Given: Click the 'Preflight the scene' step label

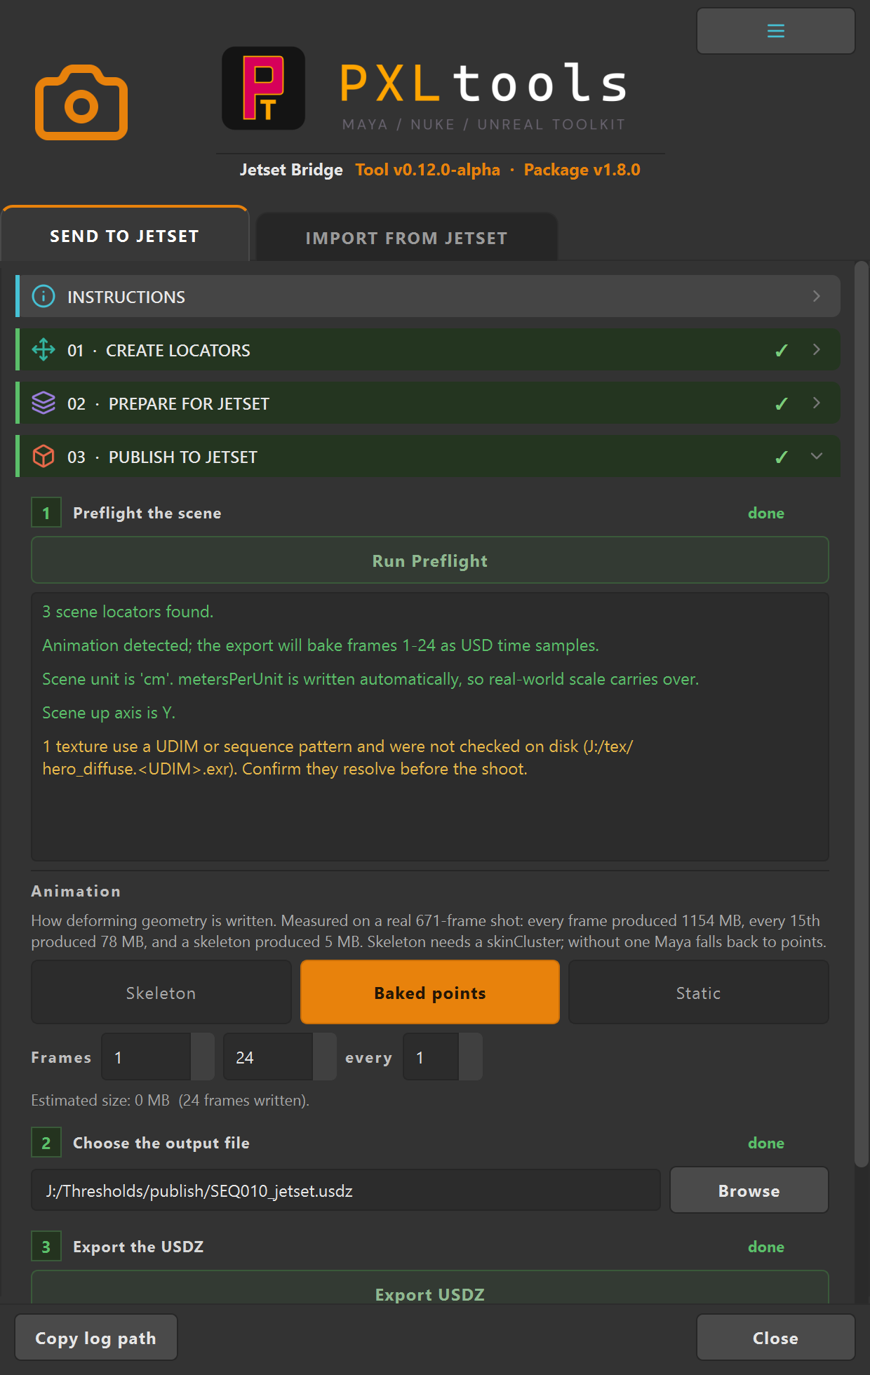Looking at the screenshot, I should tap(147, 513).
